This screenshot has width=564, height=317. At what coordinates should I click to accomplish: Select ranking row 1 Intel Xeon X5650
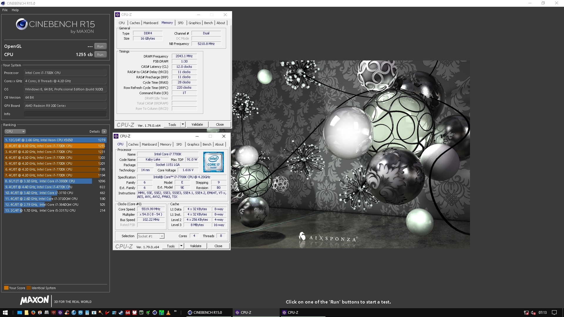pyautogui.click(x=55, y=140)
